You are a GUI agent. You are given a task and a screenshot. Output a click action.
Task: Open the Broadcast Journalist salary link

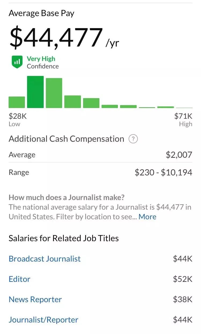click(45, 259)
